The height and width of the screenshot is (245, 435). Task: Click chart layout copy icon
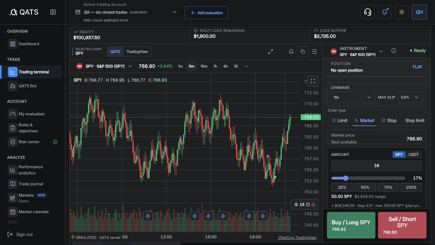point(303,52)
